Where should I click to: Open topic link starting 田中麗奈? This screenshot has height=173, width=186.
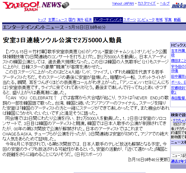point(178,77)
